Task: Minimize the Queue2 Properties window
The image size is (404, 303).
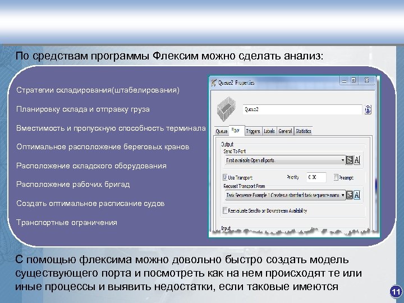Action: (344, 81)
